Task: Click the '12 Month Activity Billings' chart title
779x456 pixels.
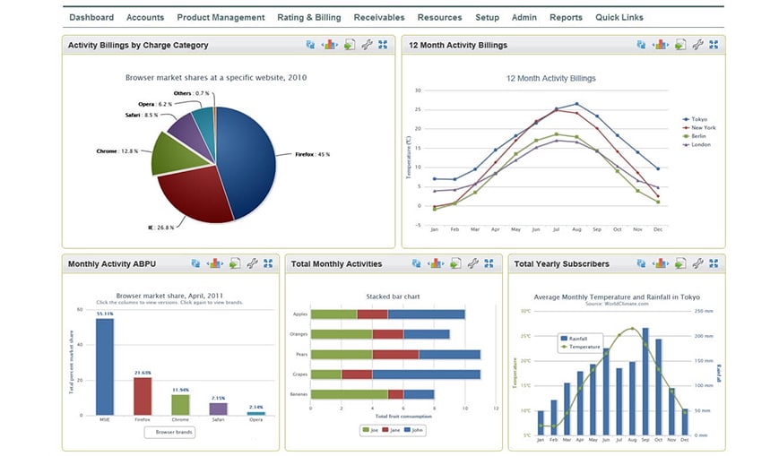Action: 551,79
